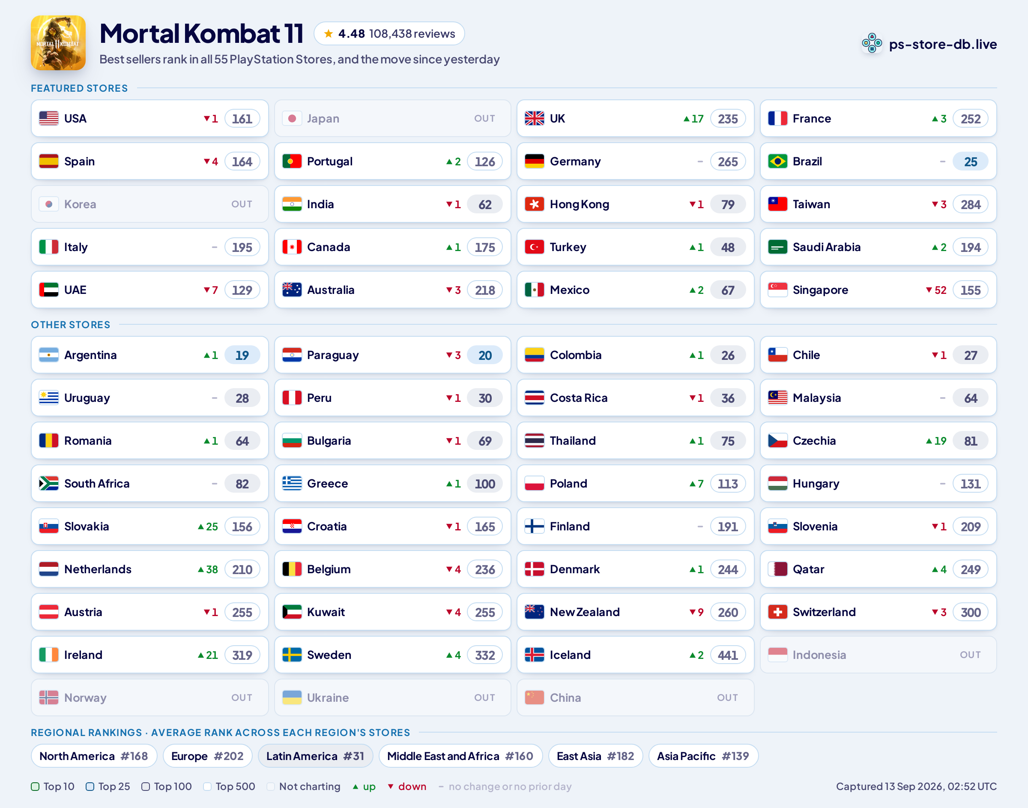The height and width of the screenshot is (808, 1028).
Task: Select the Latin America regional ranking pill
Action: pyautogui.click(x=315, y=756)
